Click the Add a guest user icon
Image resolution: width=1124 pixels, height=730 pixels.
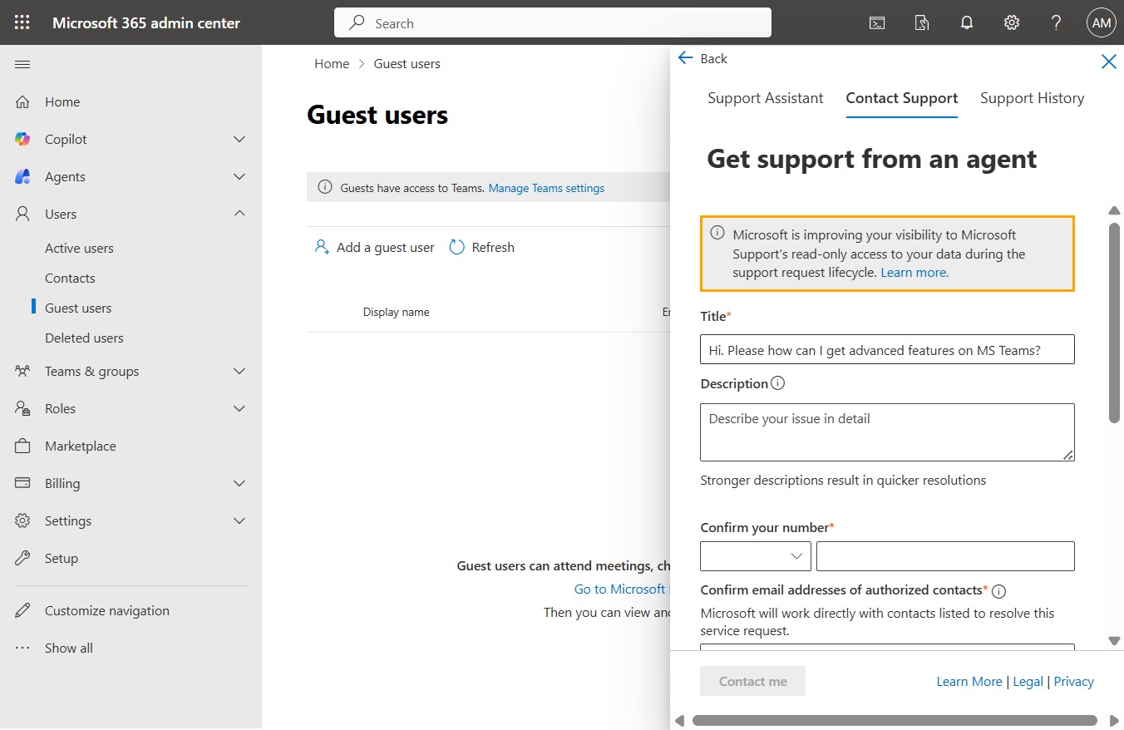pyautogui.click(x=322, y=247)
